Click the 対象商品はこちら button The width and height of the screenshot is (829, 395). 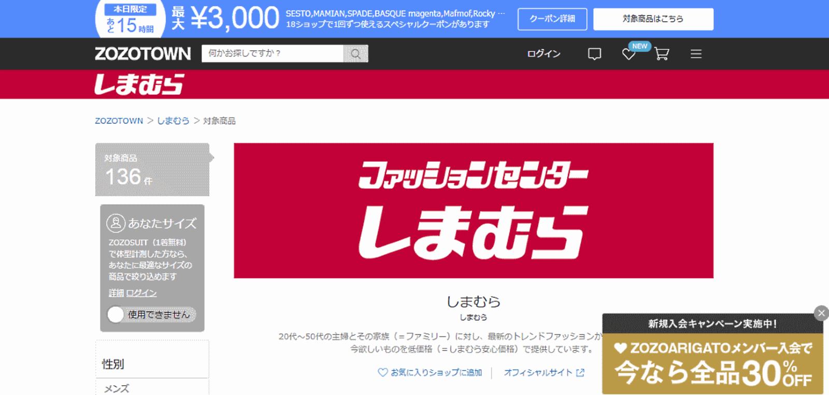click(653, 19)
